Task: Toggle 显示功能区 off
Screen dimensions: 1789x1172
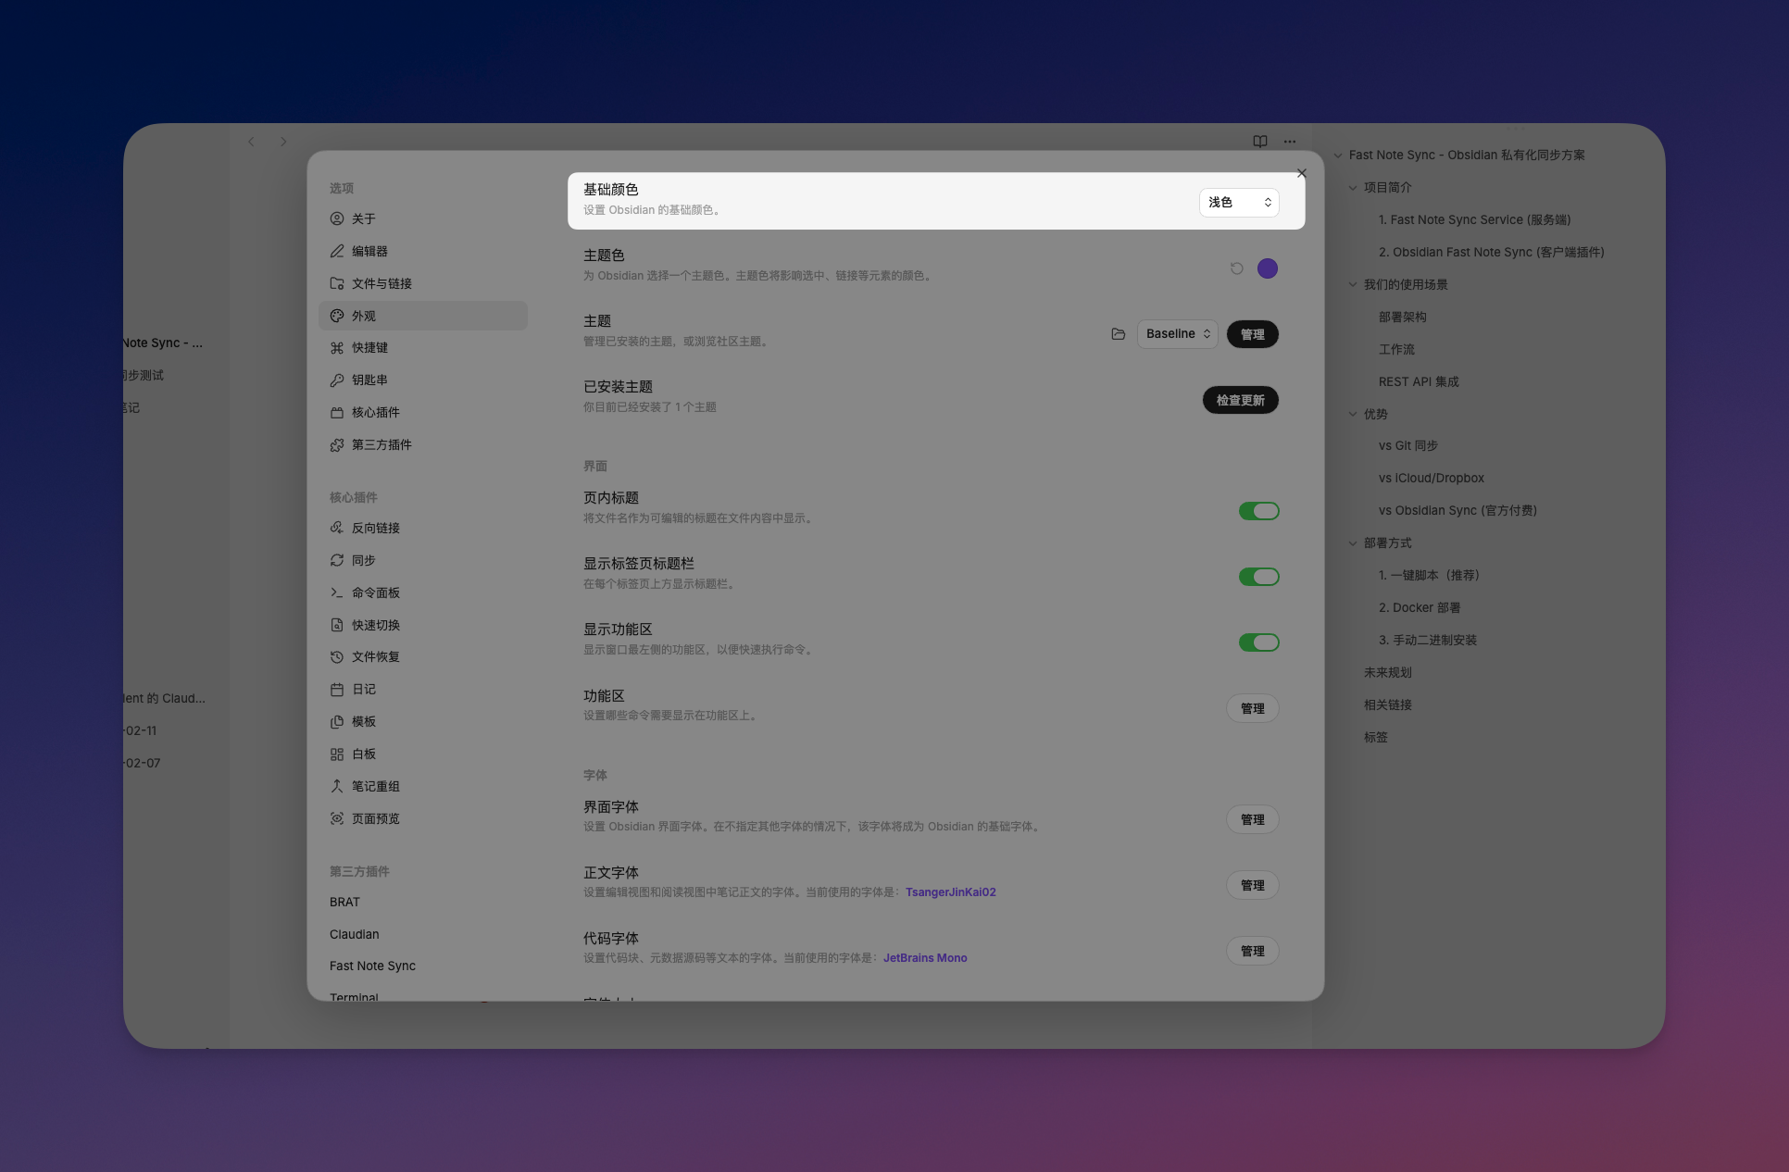Action: [x=1258, y=642]
